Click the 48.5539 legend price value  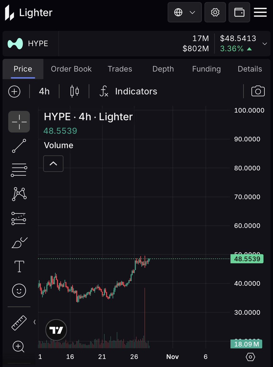tap(60, 131)
